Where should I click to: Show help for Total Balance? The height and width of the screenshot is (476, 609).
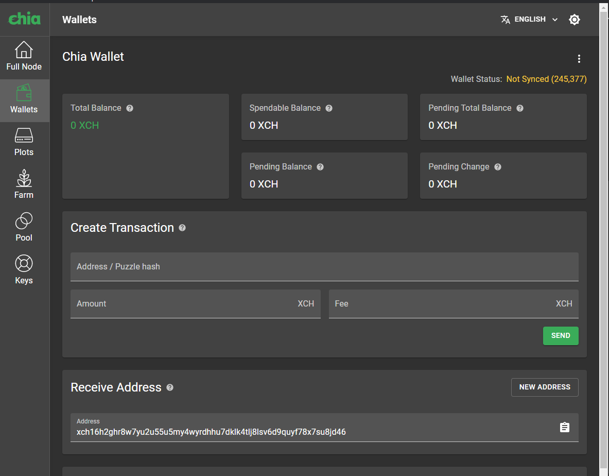tap(130, 108)
